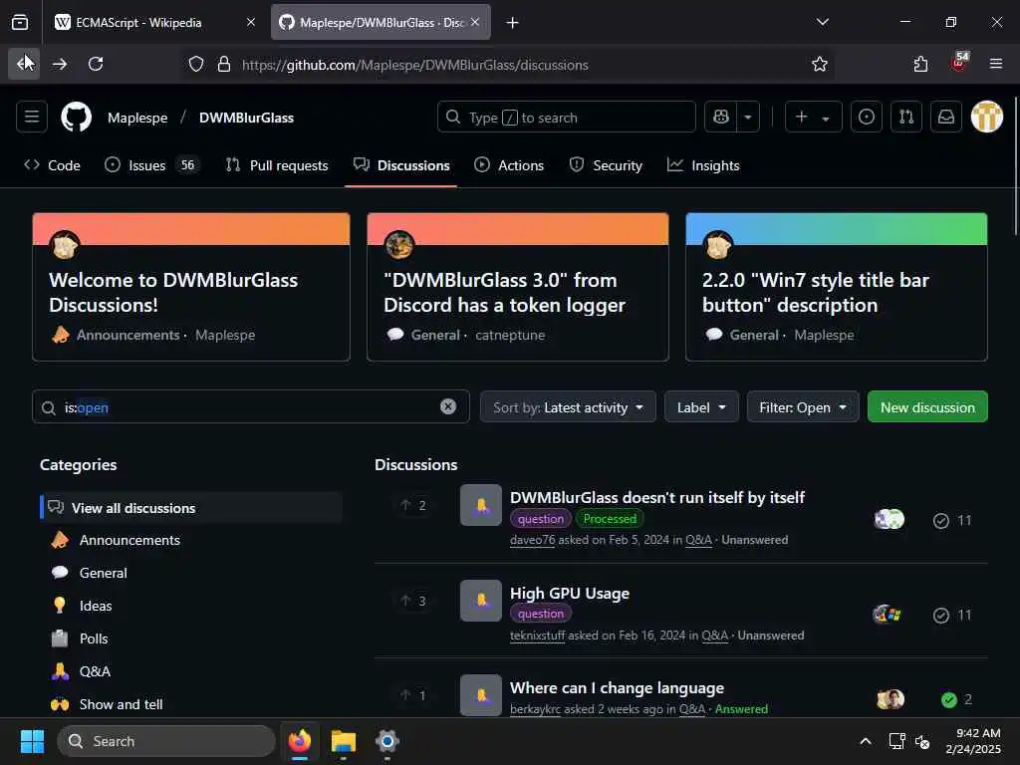Select Announcements category
This screenshot has width=1020, height=765.
[129, 540]
